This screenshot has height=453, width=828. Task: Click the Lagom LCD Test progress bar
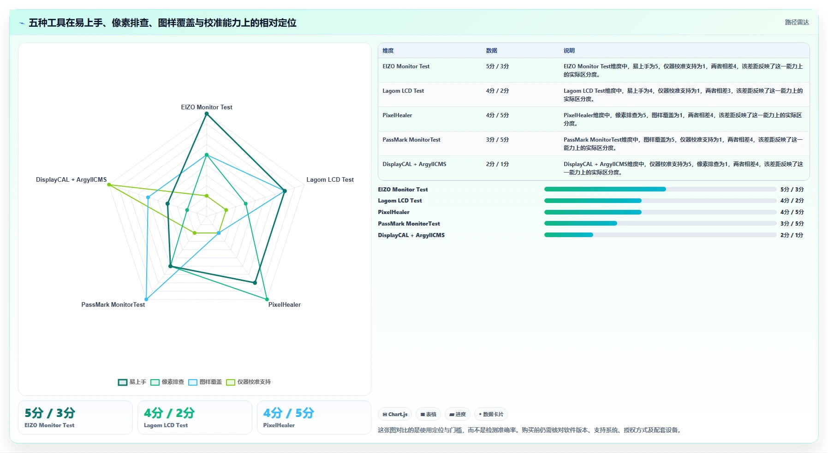tap(660, 201)
